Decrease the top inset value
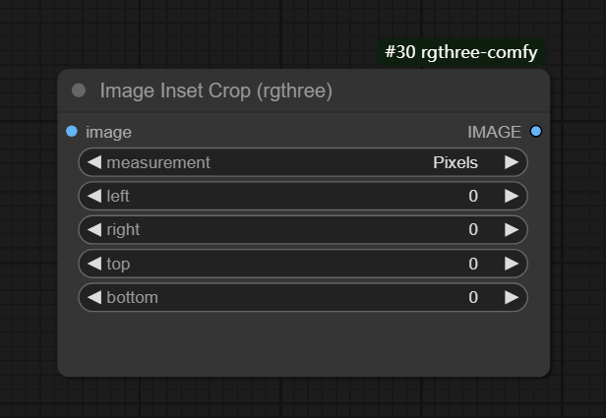 [x=94, y=264]
